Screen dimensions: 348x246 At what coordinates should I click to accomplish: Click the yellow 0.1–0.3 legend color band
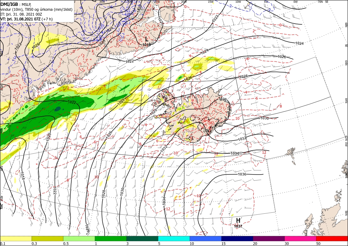(16, 238)
